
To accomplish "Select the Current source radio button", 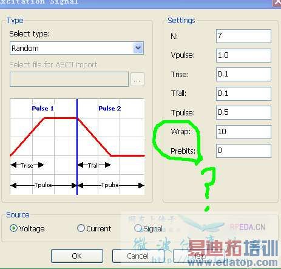I will [81, 228].
